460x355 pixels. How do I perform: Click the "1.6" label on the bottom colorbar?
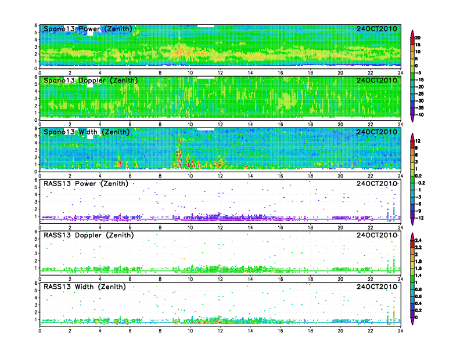coord(418,269)
